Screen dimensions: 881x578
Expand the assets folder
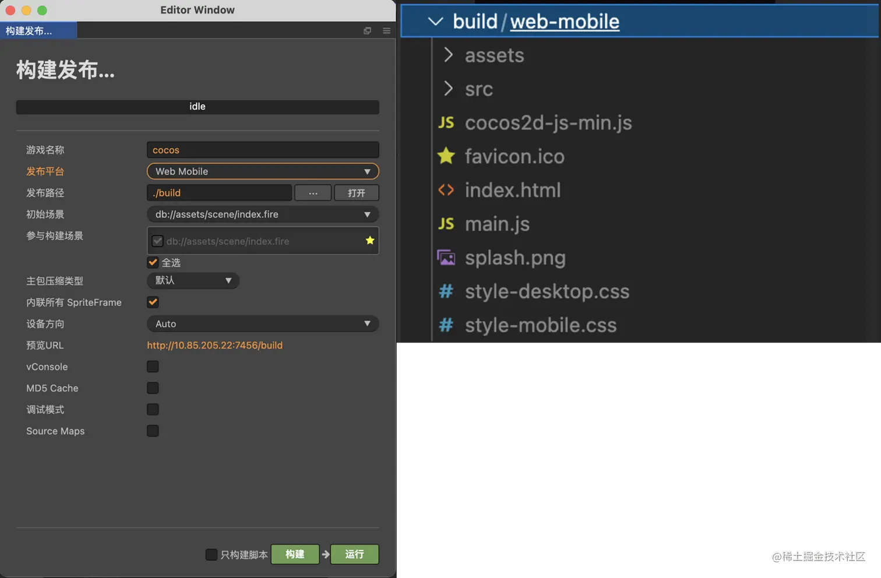pos(494,55)
